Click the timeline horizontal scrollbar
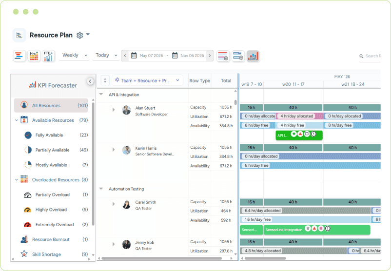The height and width of the screenshot is (271, 391). 266,258
